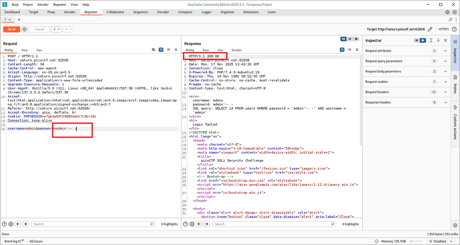Open the Project menu
Screen dimensions: 460x245
pyautogui.click(x=28, y=4)
